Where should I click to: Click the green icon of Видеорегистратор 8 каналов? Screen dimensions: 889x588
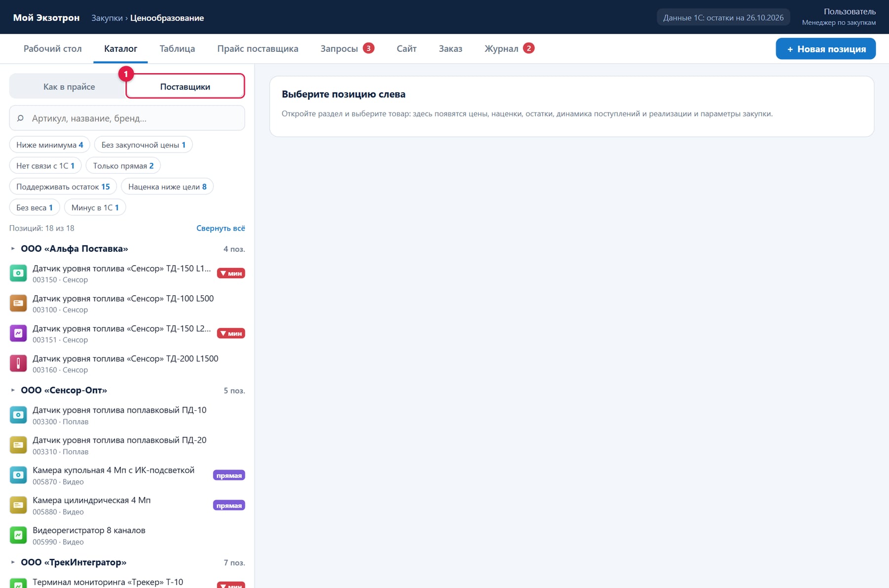(18, 536)
